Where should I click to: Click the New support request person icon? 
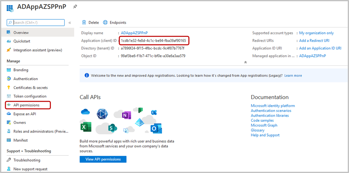pyautogui.click(x=9, y=169)
